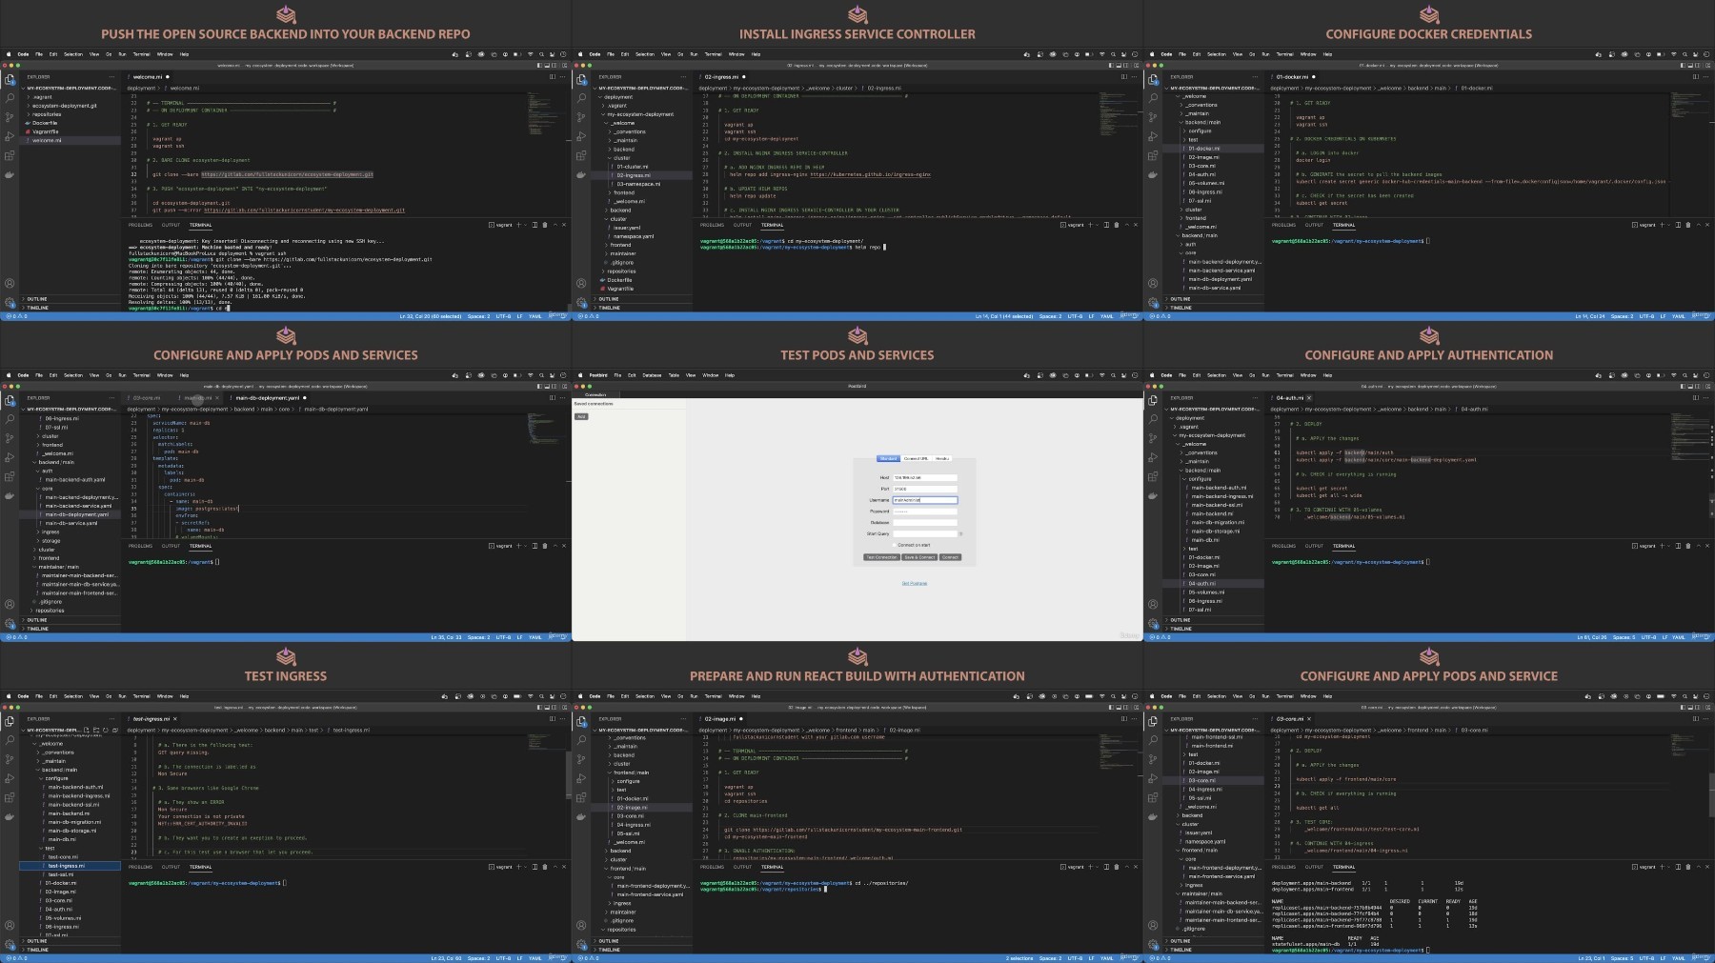Open Database menu in the Postbird menu bar

click(x=652, y=375)
